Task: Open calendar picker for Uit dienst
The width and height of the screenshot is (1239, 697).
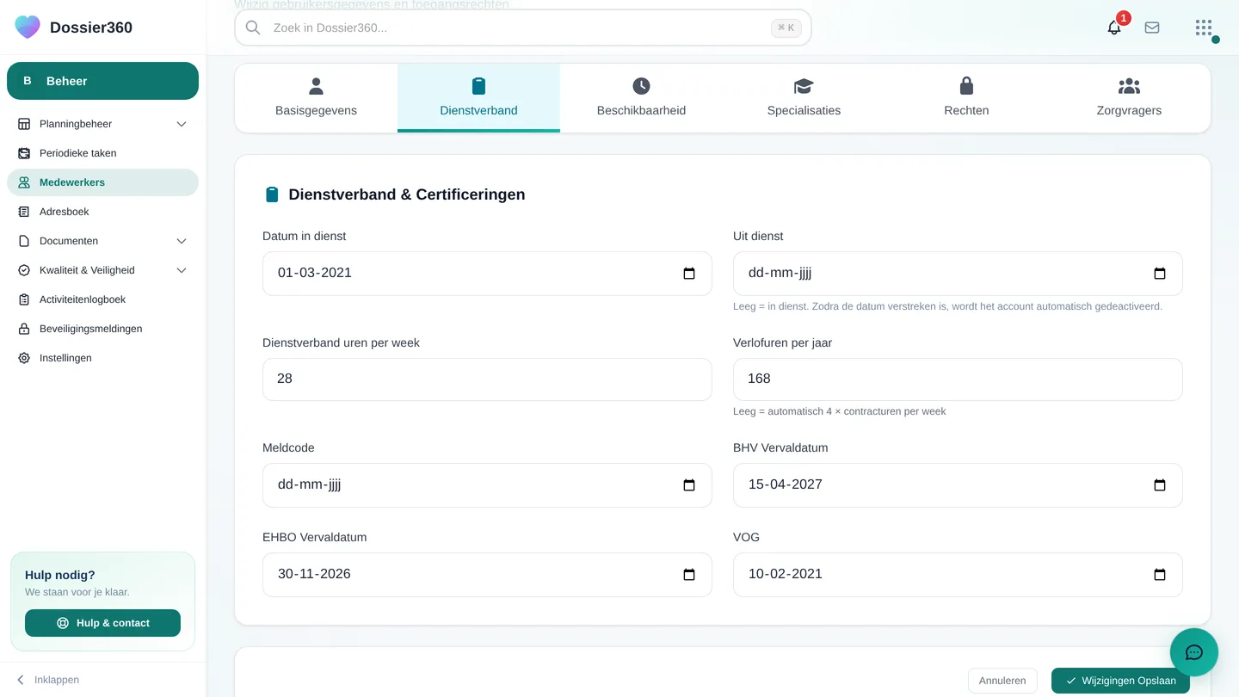Action: 1160,274
